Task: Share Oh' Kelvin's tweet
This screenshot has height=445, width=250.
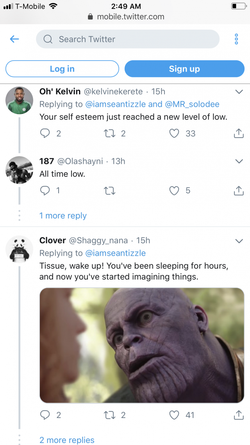Action: (x=238, y=133)
